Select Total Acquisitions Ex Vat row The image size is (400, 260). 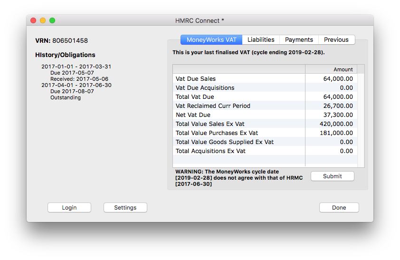(x=265, y=151)
